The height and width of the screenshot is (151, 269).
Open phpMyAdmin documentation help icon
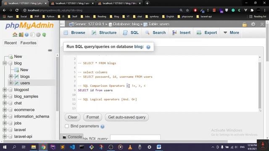pos(26,35)
